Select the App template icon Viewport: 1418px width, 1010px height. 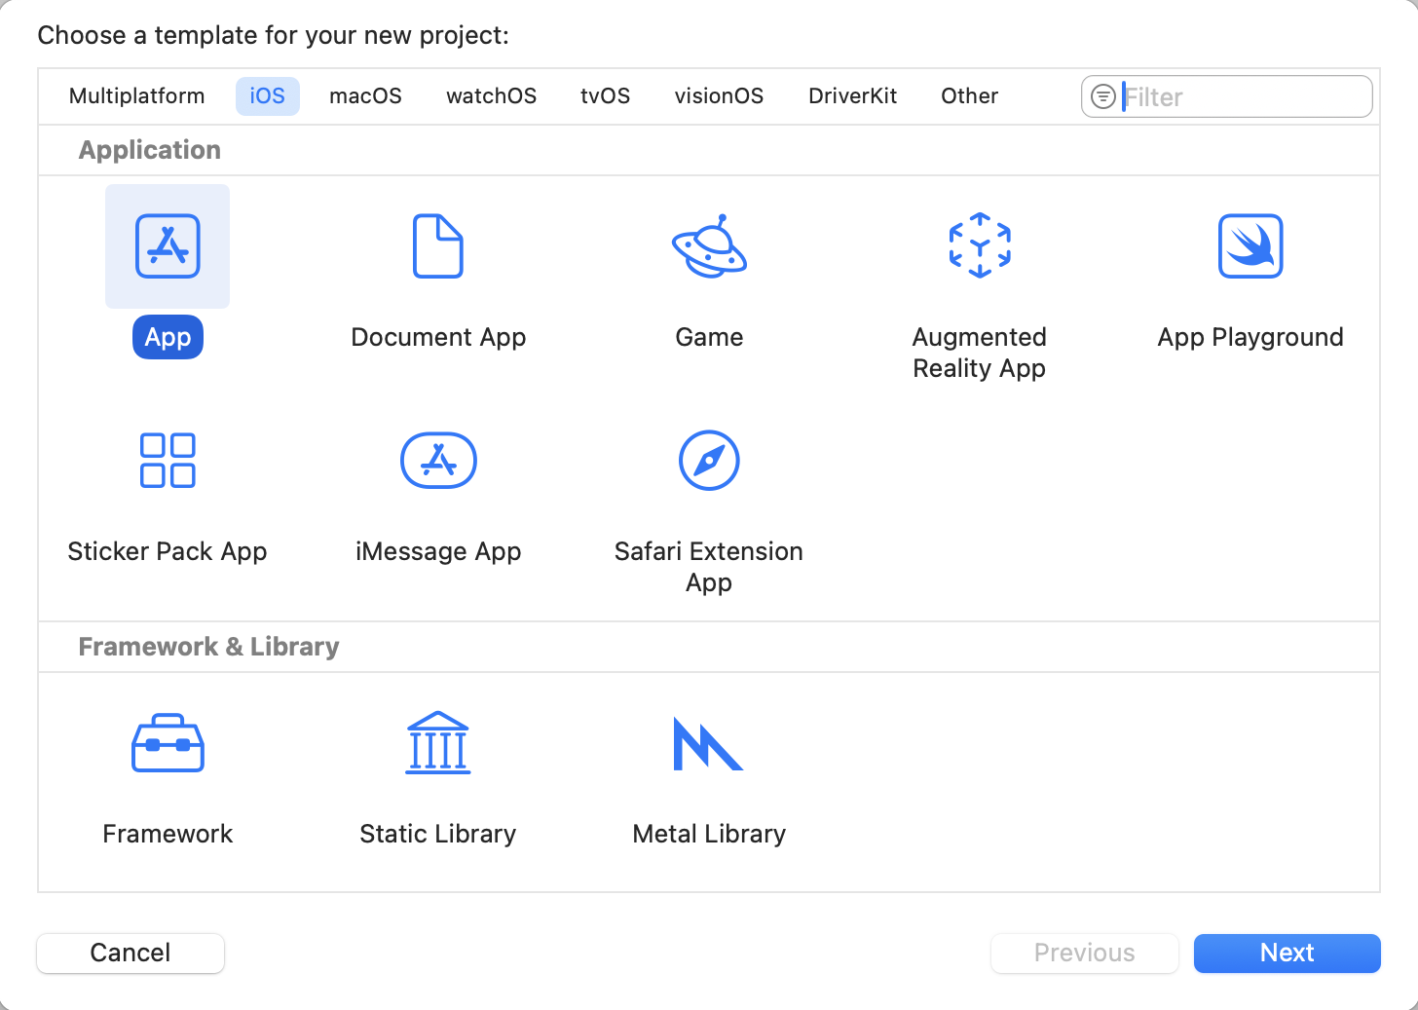168,246
